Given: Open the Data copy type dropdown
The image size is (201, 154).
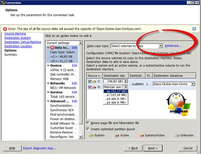Looking at the screenshot, I should 160,46.
